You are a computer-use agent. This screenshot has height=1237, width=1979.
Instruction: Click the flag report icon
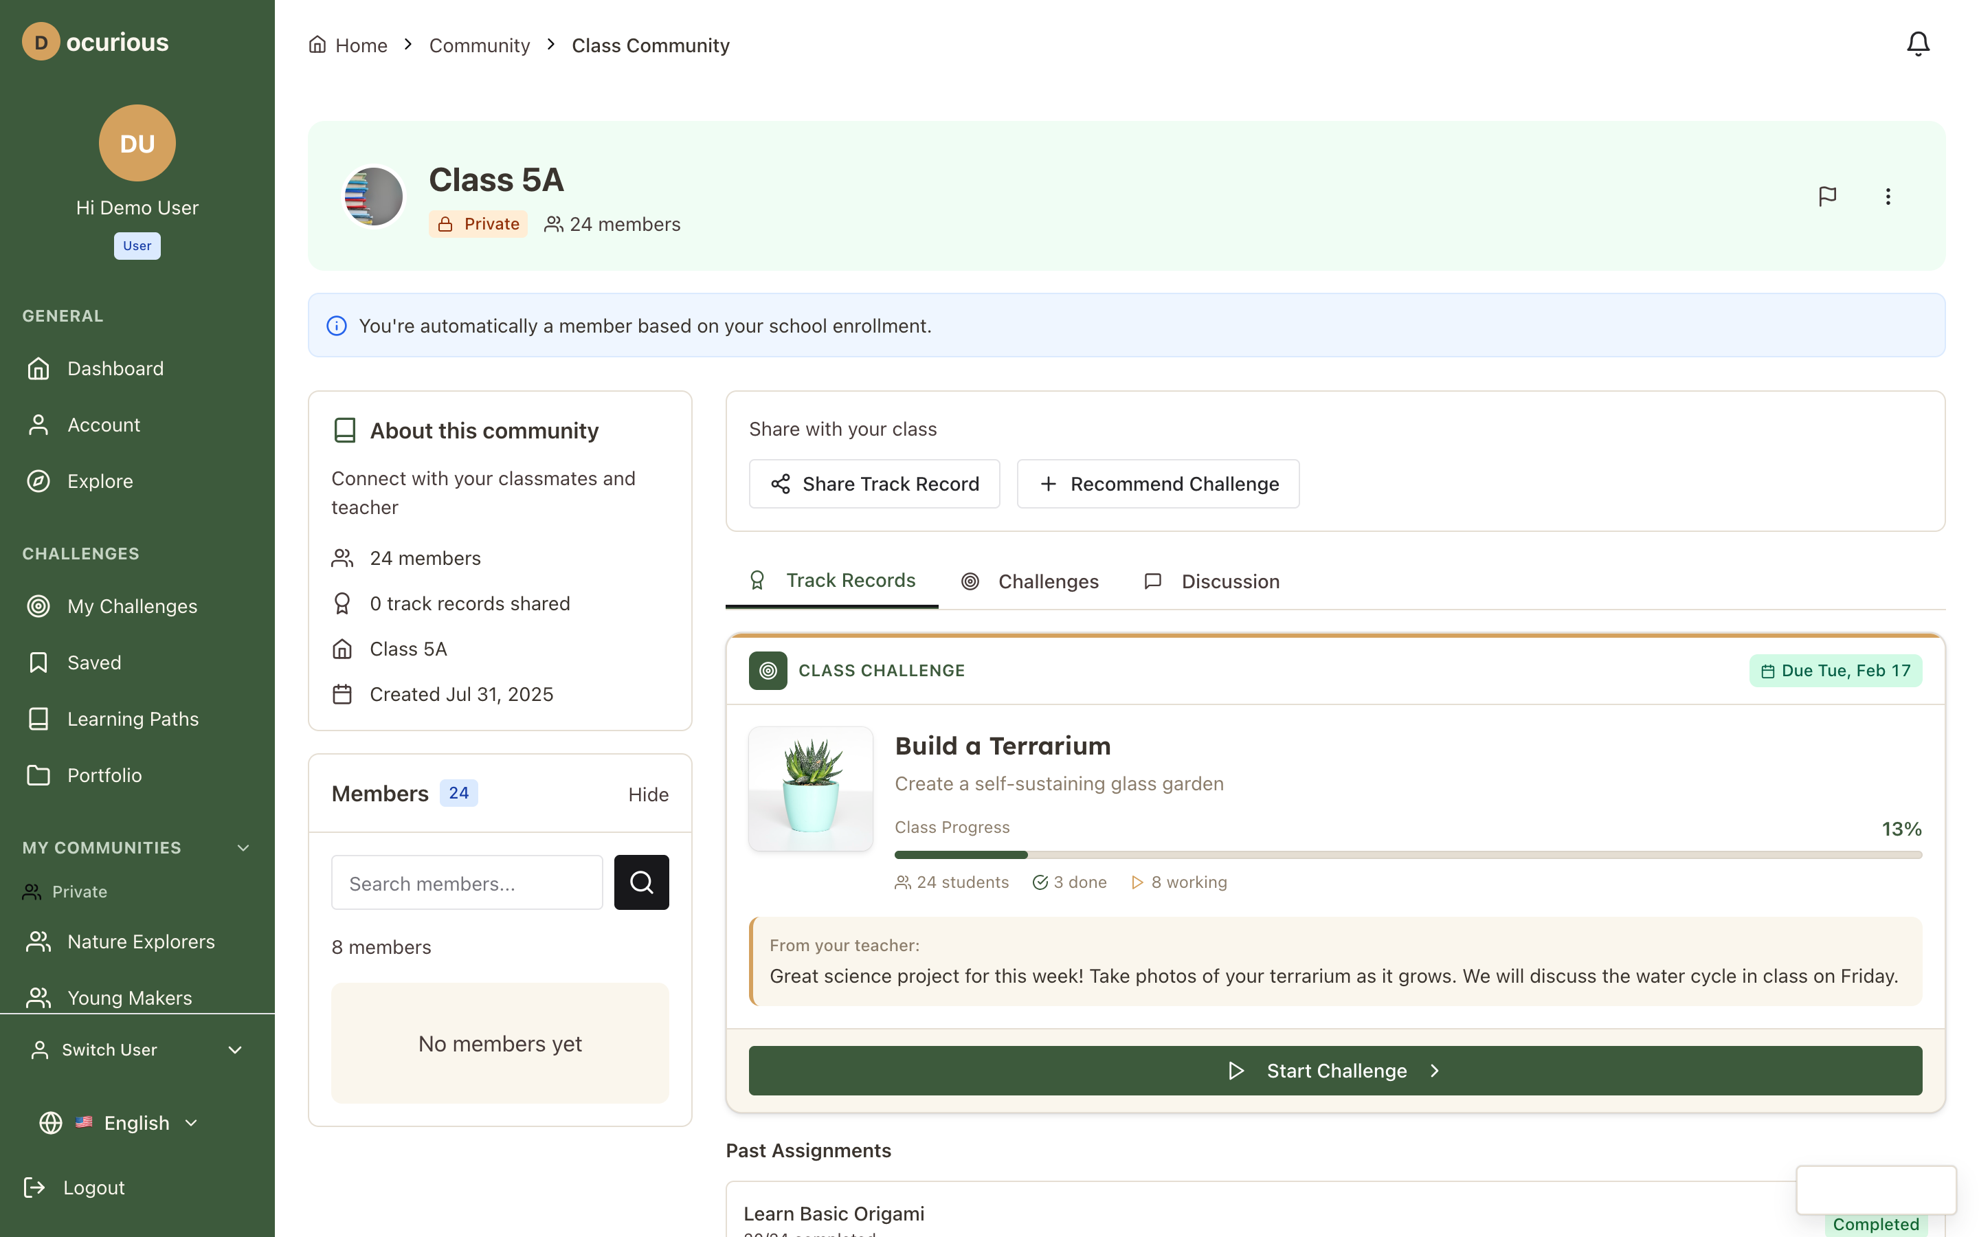[1827, 197]
